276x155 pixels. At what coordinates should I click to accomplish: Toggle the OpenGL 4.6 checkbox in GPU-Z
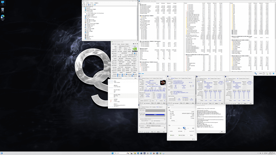tap(132, 76)
